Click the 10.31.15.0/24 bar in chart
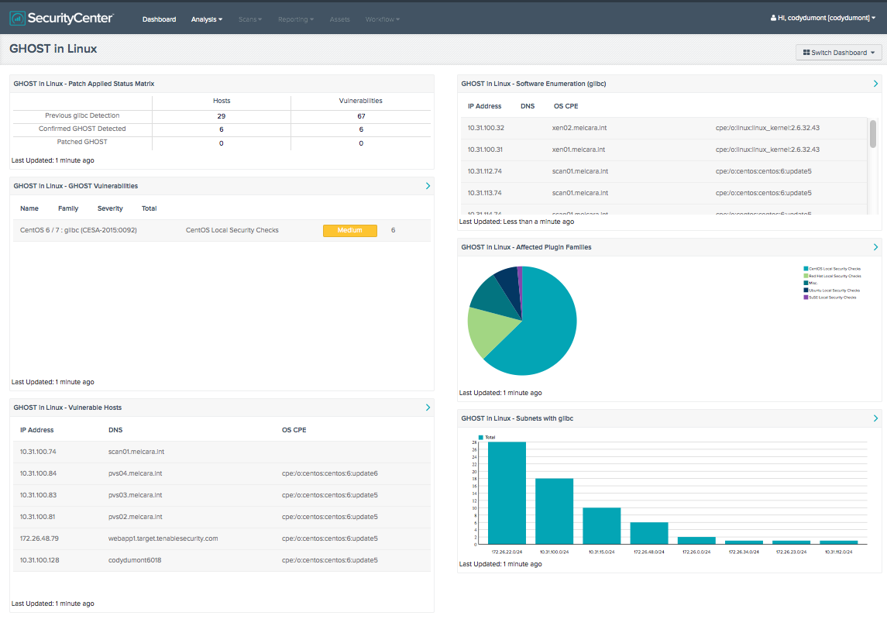The height and width of the screenshot is (626, 887). click(602, 526)
